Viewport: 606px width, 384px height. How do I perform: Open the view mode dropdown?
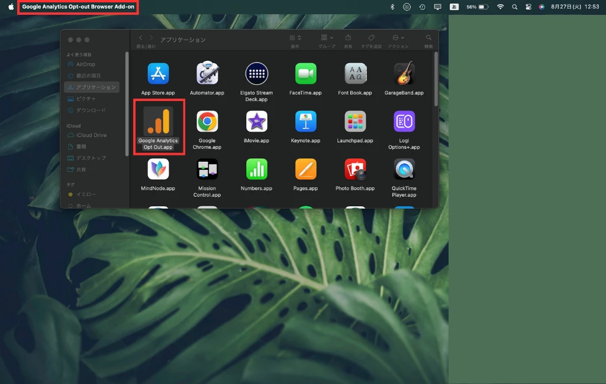pyautogui.click(x=295, y=38)
